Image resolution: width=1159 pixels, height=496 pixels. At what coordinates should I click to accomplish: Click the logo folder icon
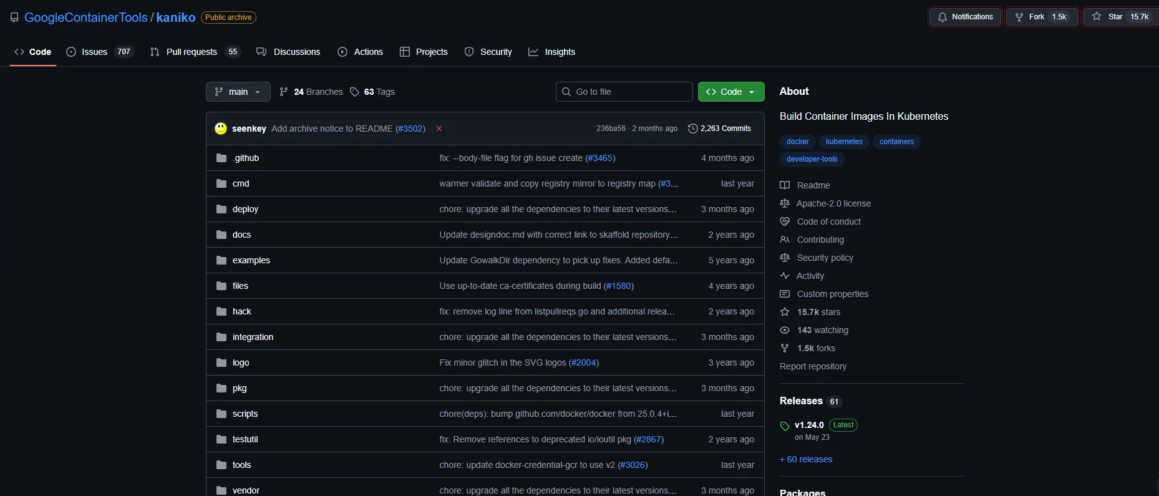click(221, 362)
